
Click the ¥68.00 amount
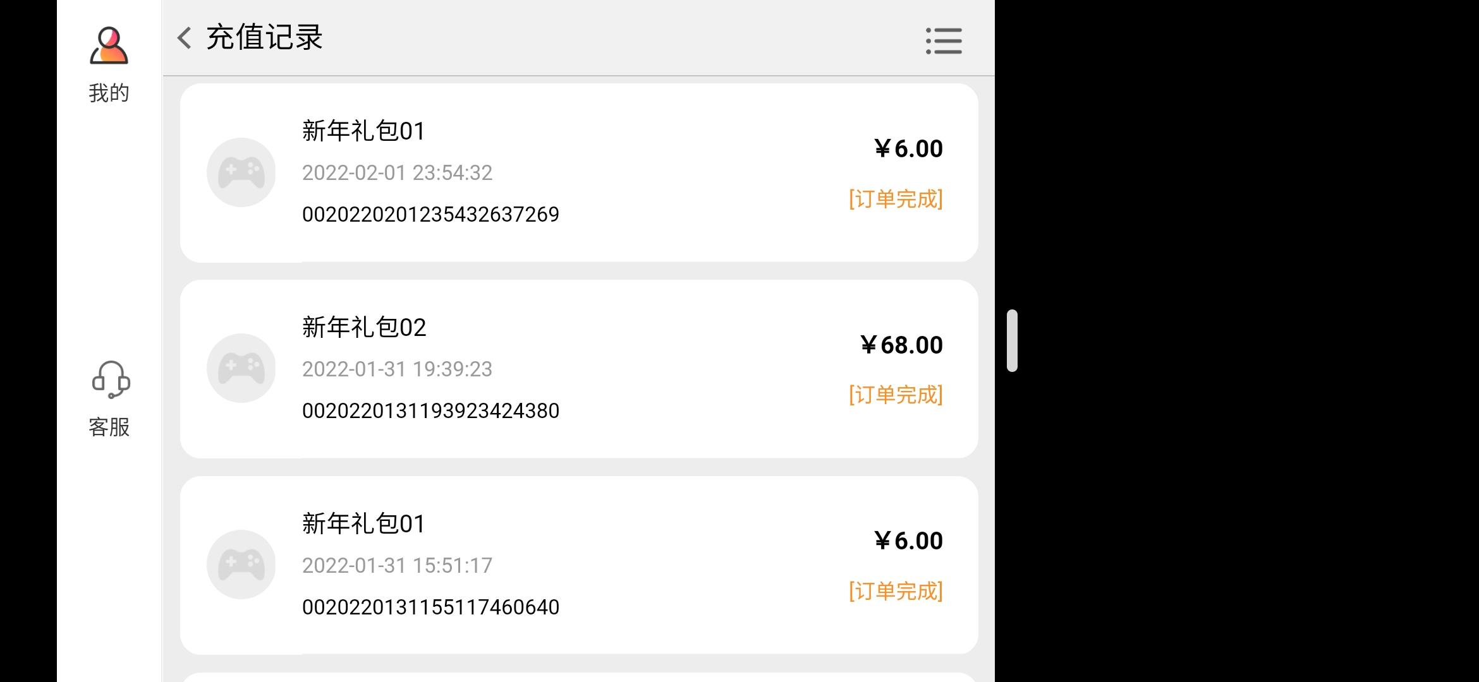pos(902,345)
